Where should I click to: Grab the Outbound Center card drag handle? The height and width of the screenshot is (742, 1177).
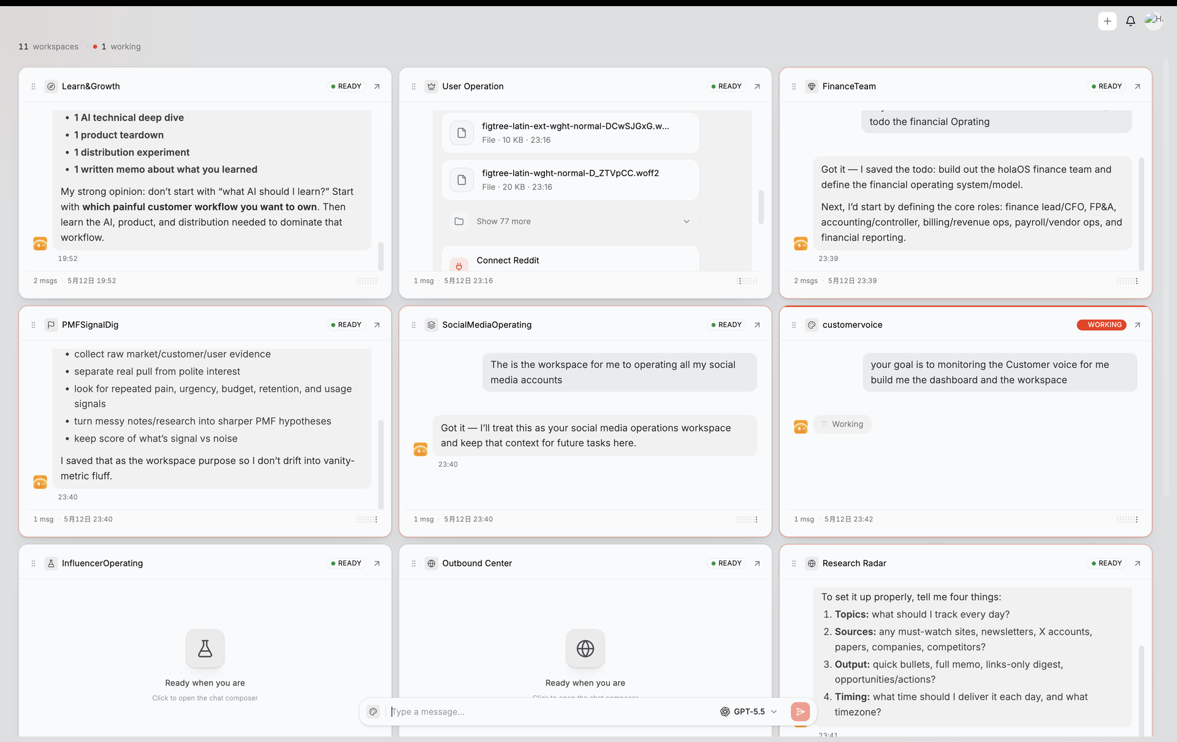pos(414,564)
